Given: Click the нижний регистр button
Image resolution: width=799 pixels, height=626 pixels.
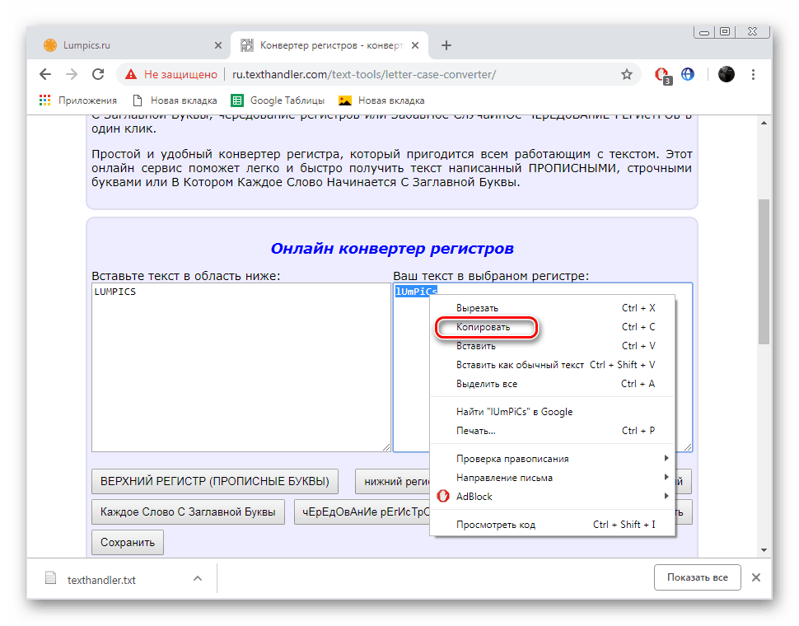Looking at the screenshot, I should pos(393,481).
